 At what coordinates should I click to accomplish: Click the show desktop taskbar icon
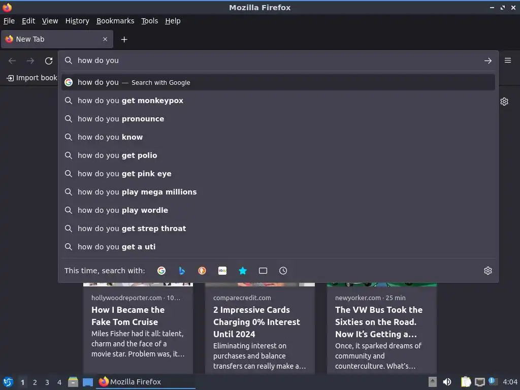pos(87,382)
